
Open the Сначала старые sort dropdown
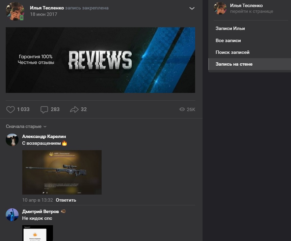click(x=26, y=127)
